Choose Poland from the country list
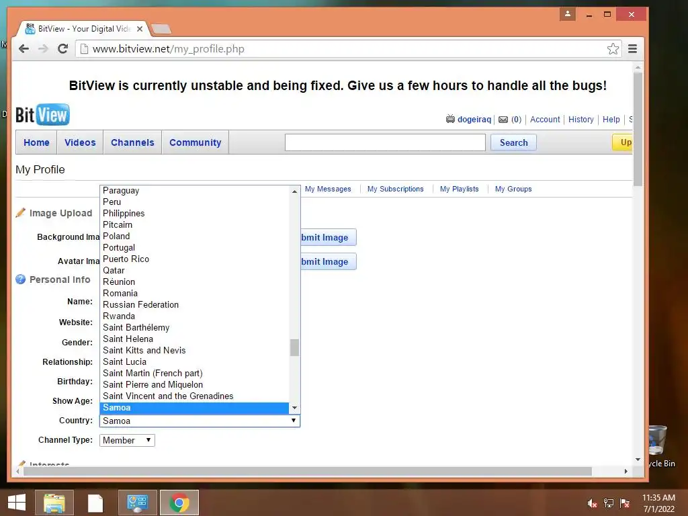Image resolution: width=688 pixels, height=516 pixels. click(x=194, y=236)
